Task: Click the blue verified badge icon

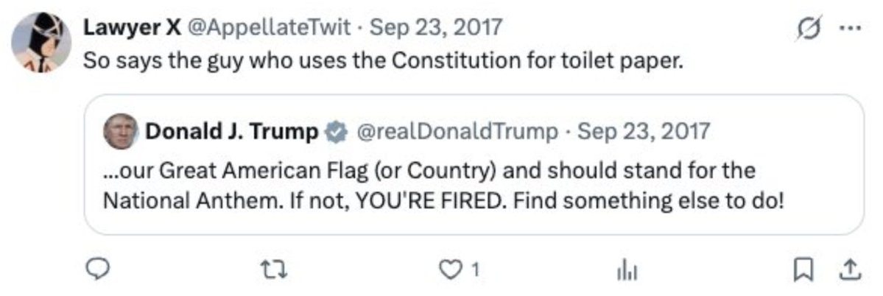Action: click(334, 133)
